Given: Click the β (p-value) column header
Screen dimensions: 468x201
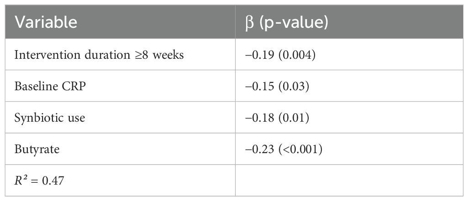Looking at the screenshot, I should [287, 22].
